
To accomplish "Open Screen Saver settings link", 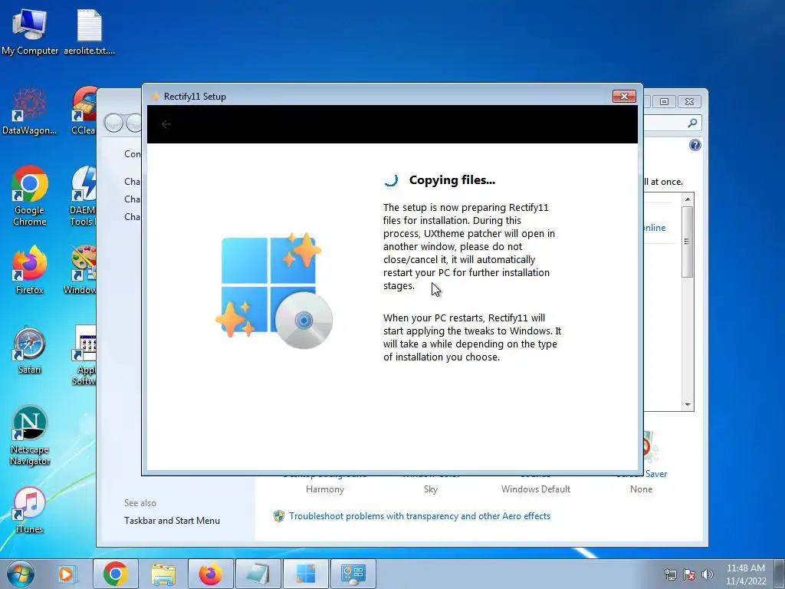I will (655, 474).
